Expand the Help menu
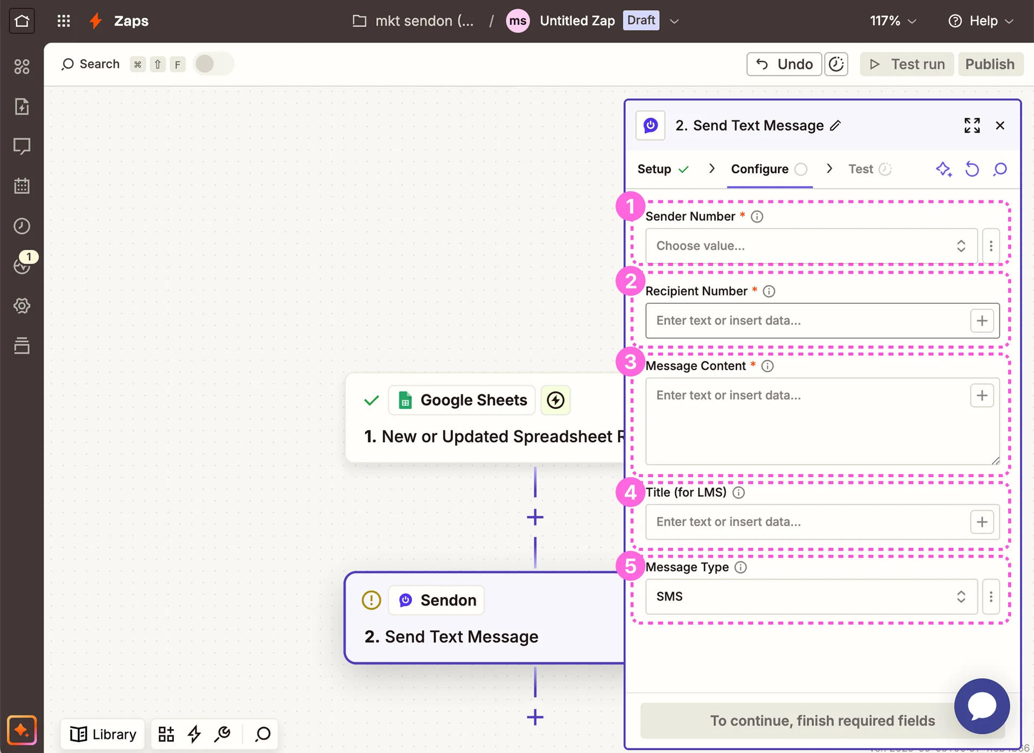This screenshot has width=1034, height=753. tap(981, 21)
